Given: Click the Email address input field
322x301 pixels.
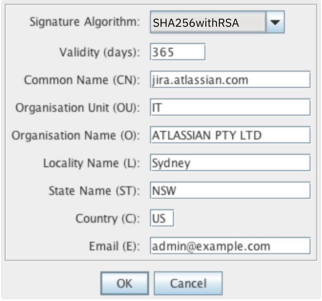Looking at the screenshot, I should click(230, 246).
